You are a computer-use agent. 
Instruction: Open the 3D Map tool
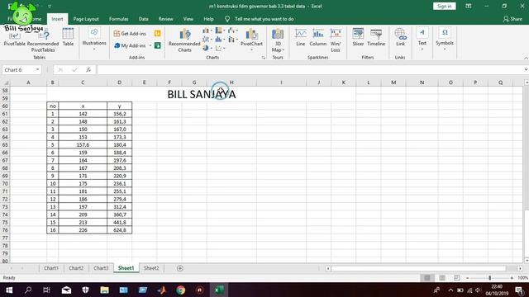278,40
